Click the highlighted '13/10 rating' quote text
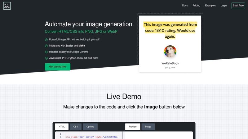248x139 pixels. point(170,30)
